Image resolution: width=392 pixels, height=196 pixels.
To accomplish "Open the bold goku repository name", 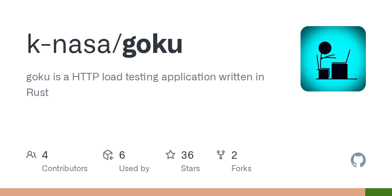I will pos(152,44).
